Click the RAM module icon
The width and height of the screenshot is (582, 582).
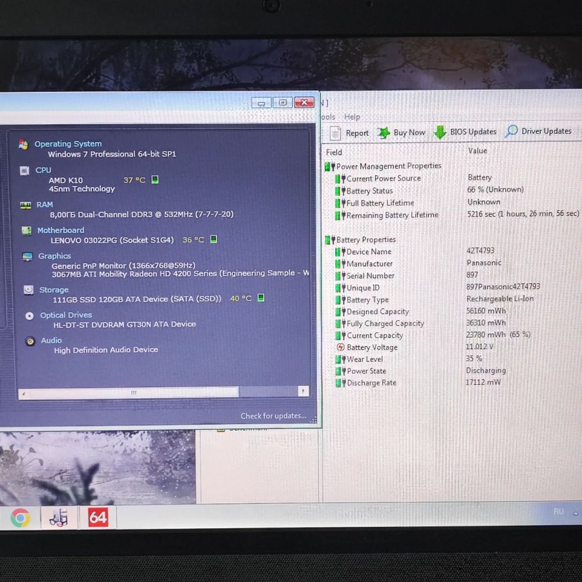point(26,205)
